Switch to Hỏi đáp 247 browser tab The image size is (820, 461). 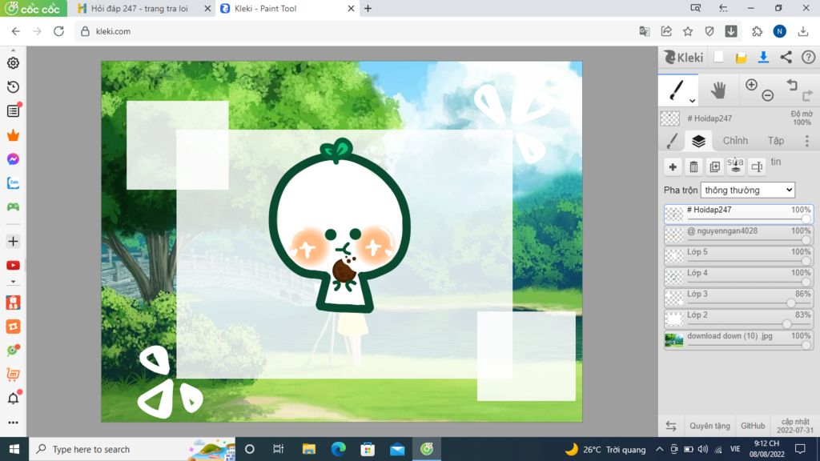pyautogui.click(x=140, y=8)
